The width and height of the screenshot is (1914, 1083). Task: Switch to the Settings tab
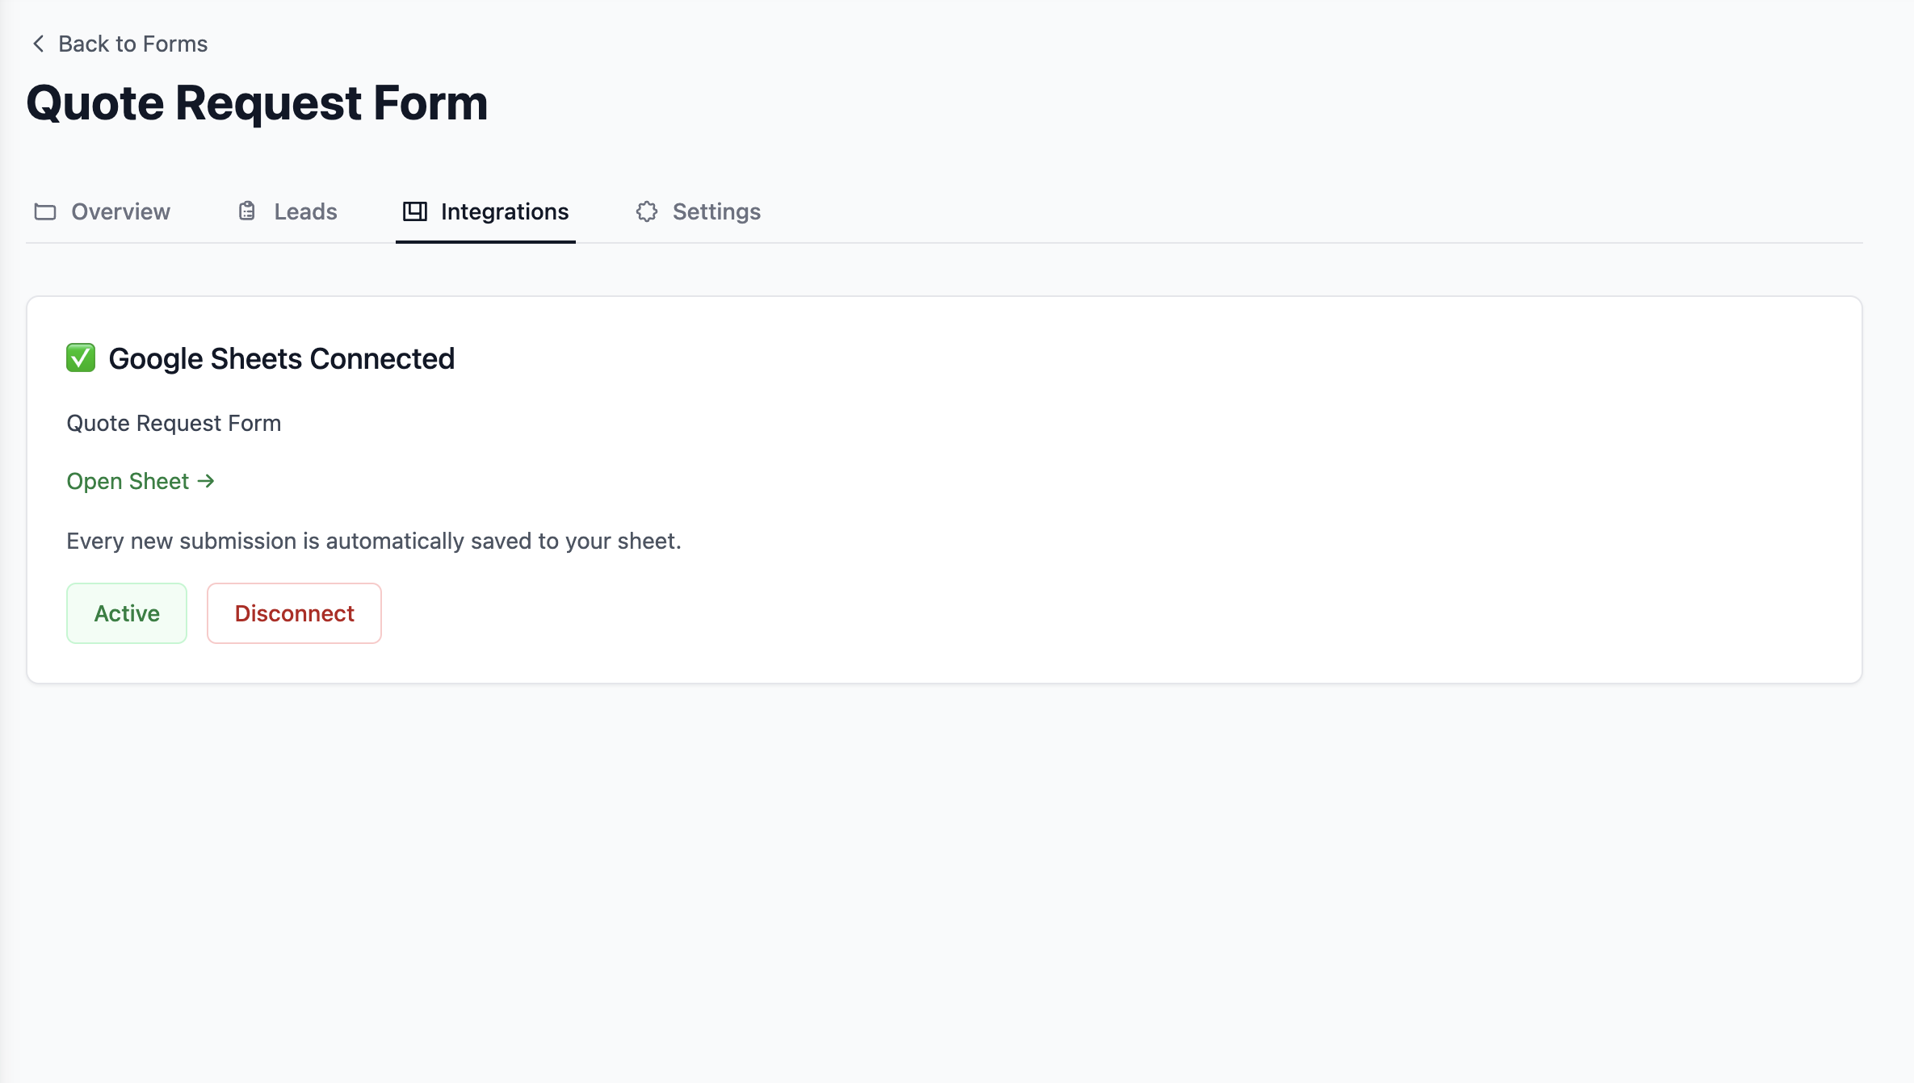pyautogui.click(x=699, y=211)
